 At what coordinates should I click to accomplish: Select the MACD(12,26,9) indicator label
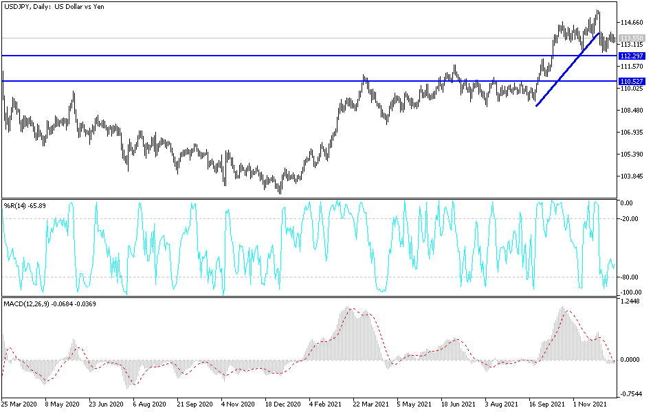point(51,304)
